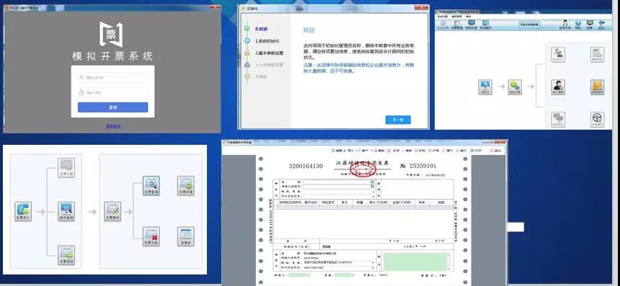Image resolution: width=620 pixels, height=286 pixels.
Task: Click the invoice import icon with USB arrow
Action: (23, 211)
